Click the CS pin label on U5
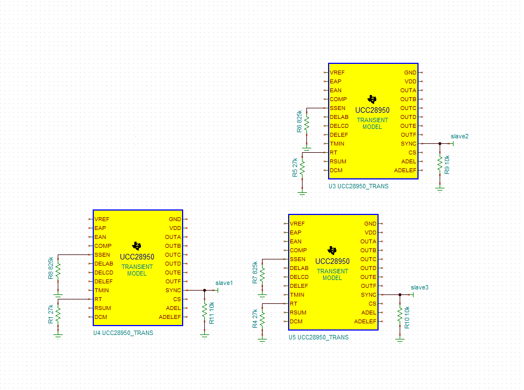 372,304
